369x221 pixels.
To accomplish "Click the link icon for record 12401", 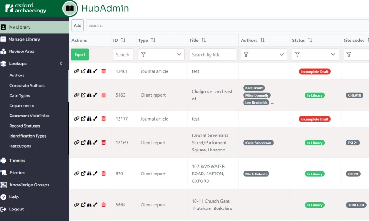I will (77, 71).
